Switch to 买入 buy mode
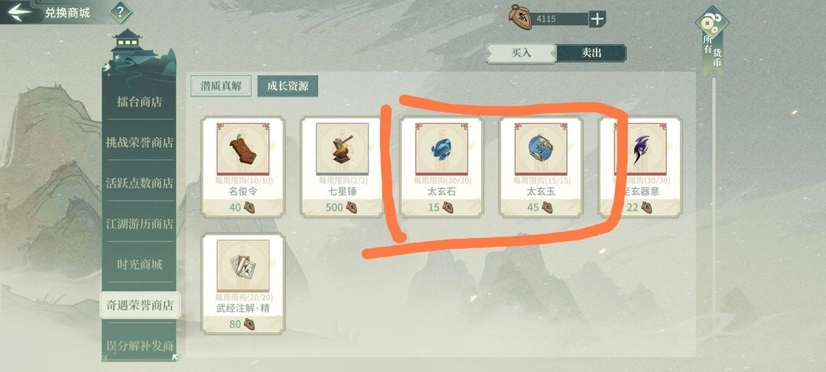 click(521, 54)
